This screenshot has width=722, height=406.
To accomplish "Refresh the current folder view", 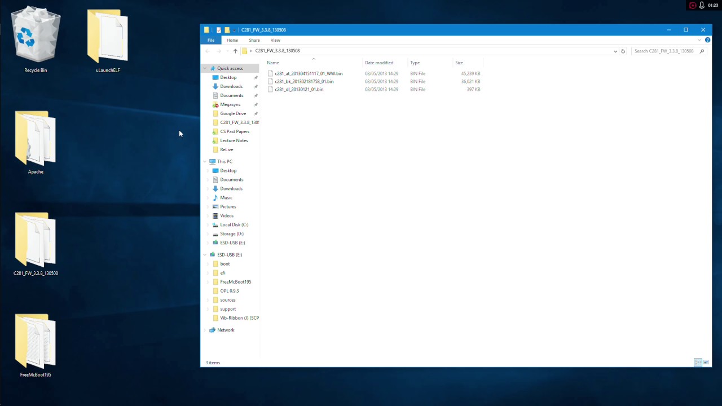I will (x=623, y=51).
